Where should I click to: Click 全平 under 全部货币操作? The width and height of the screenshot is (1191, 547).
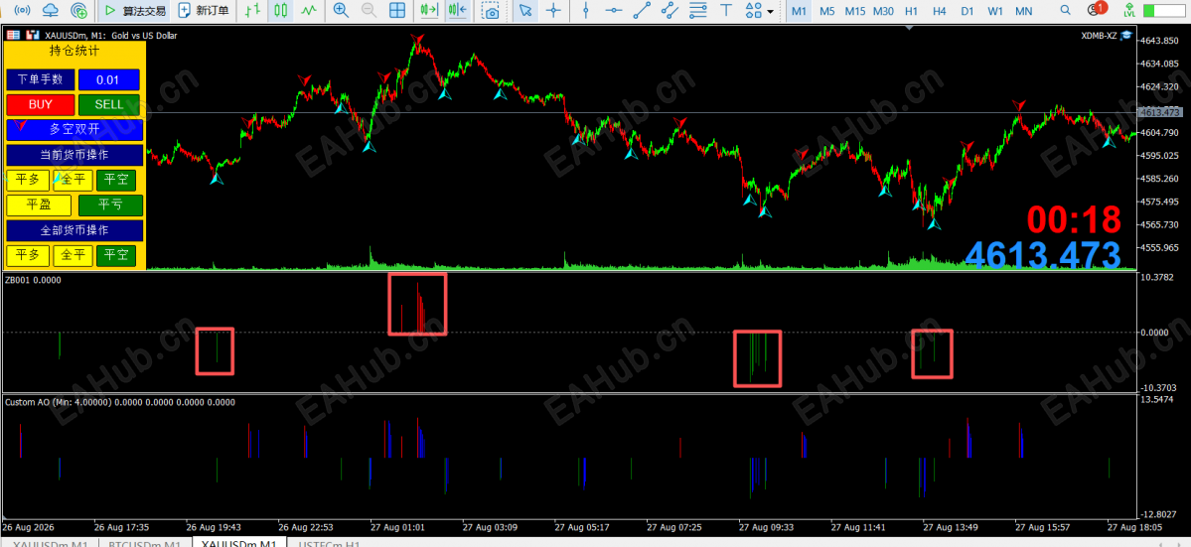(x=73, y=256)
